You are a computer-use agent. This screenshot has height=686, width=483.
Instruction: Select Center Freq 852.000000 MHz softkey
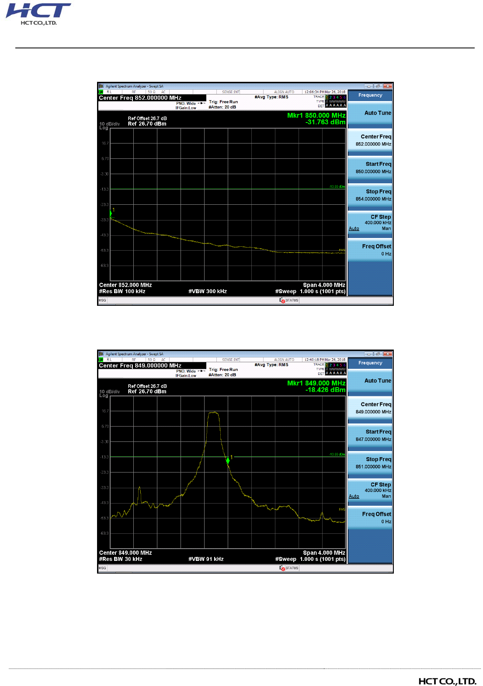(x=370, y=140)
